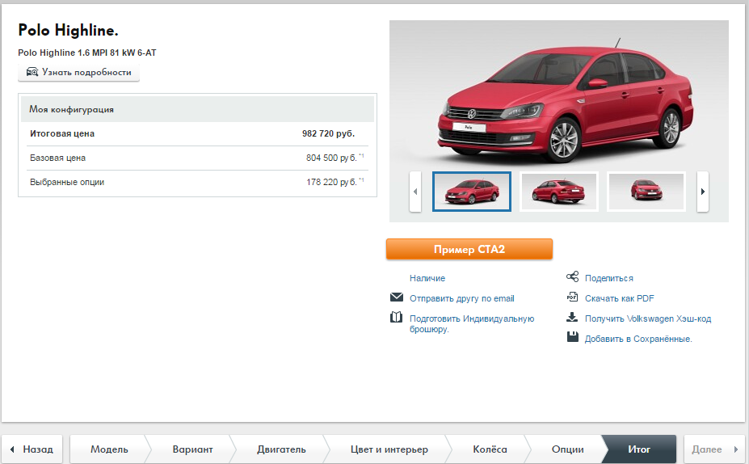Click the Поделиться link
The image size is (749, 464).
(609, 278)
